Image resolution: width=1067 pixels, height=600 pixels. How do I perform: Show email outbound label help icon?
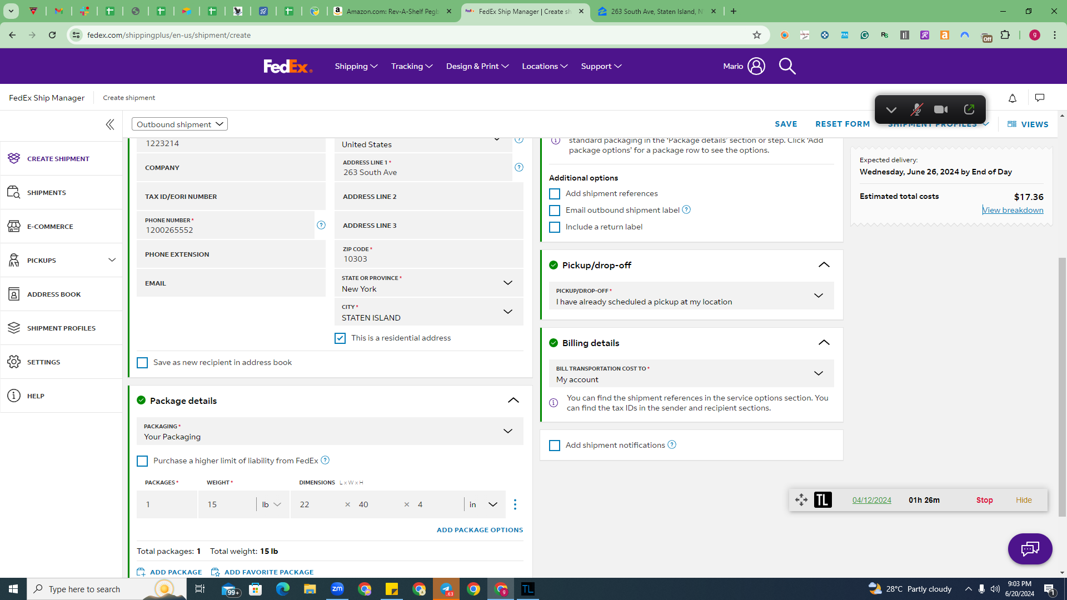click(686, 209)
